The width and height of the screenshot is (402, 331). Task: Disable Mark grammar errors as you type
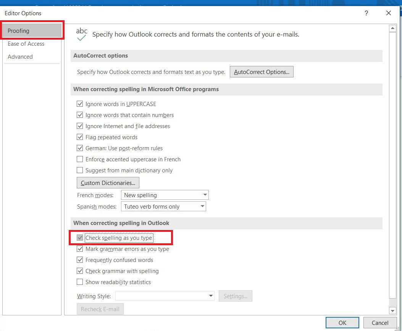click(80, 249)
